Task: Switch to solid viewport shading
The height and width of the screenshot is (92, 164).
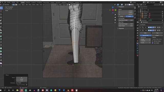Action: [129, 5]
